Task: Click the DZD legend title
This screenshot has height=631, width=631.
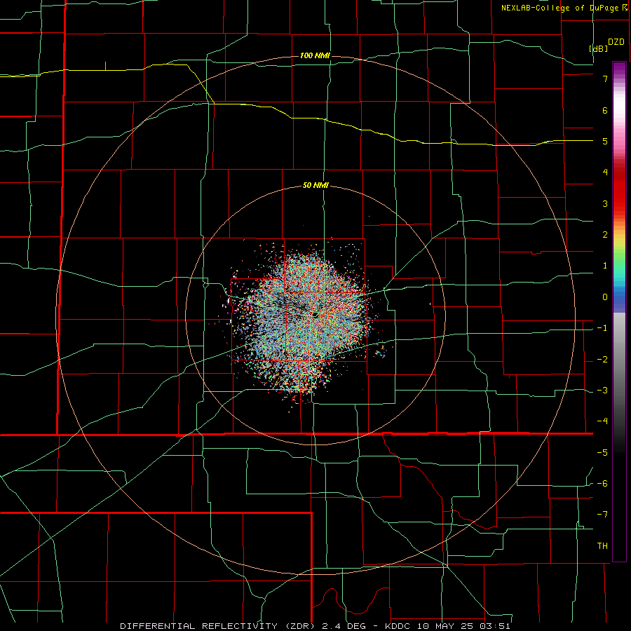Action: click(616, 42)
